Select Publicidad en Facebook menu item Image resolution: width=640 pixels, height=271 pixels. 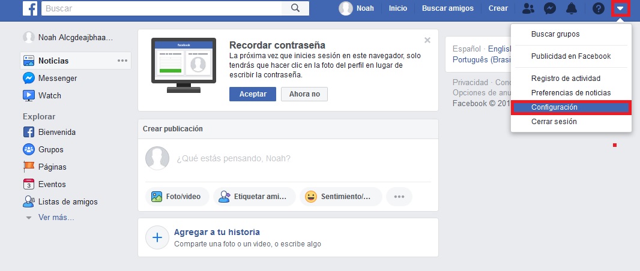(x=571, y=56)
